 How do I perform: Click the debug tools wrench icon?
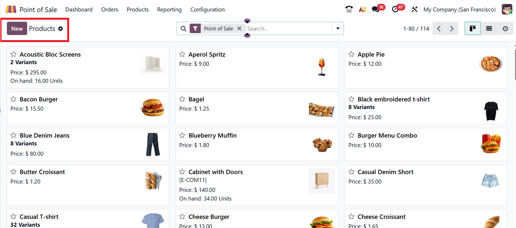(414, 9)
